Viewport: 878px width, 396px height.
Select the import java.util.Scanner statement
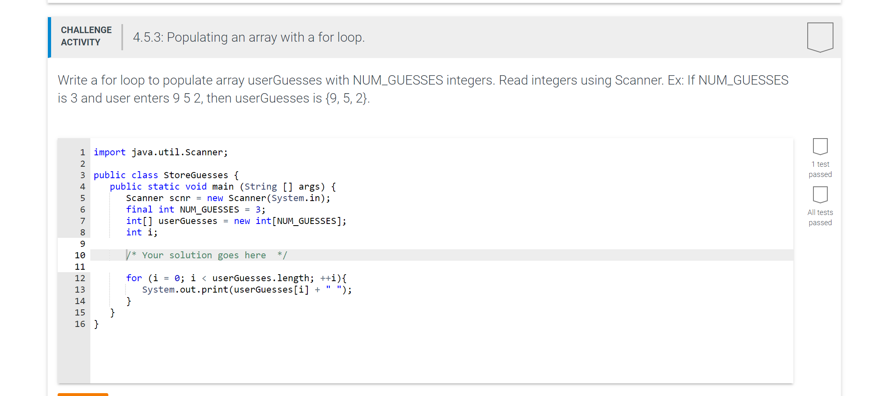(160, 152)
